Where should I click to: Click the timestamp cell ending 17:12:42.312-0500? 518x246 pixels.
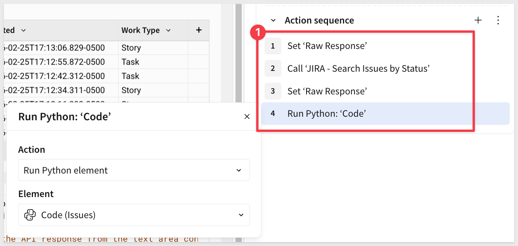coord(59,76)
